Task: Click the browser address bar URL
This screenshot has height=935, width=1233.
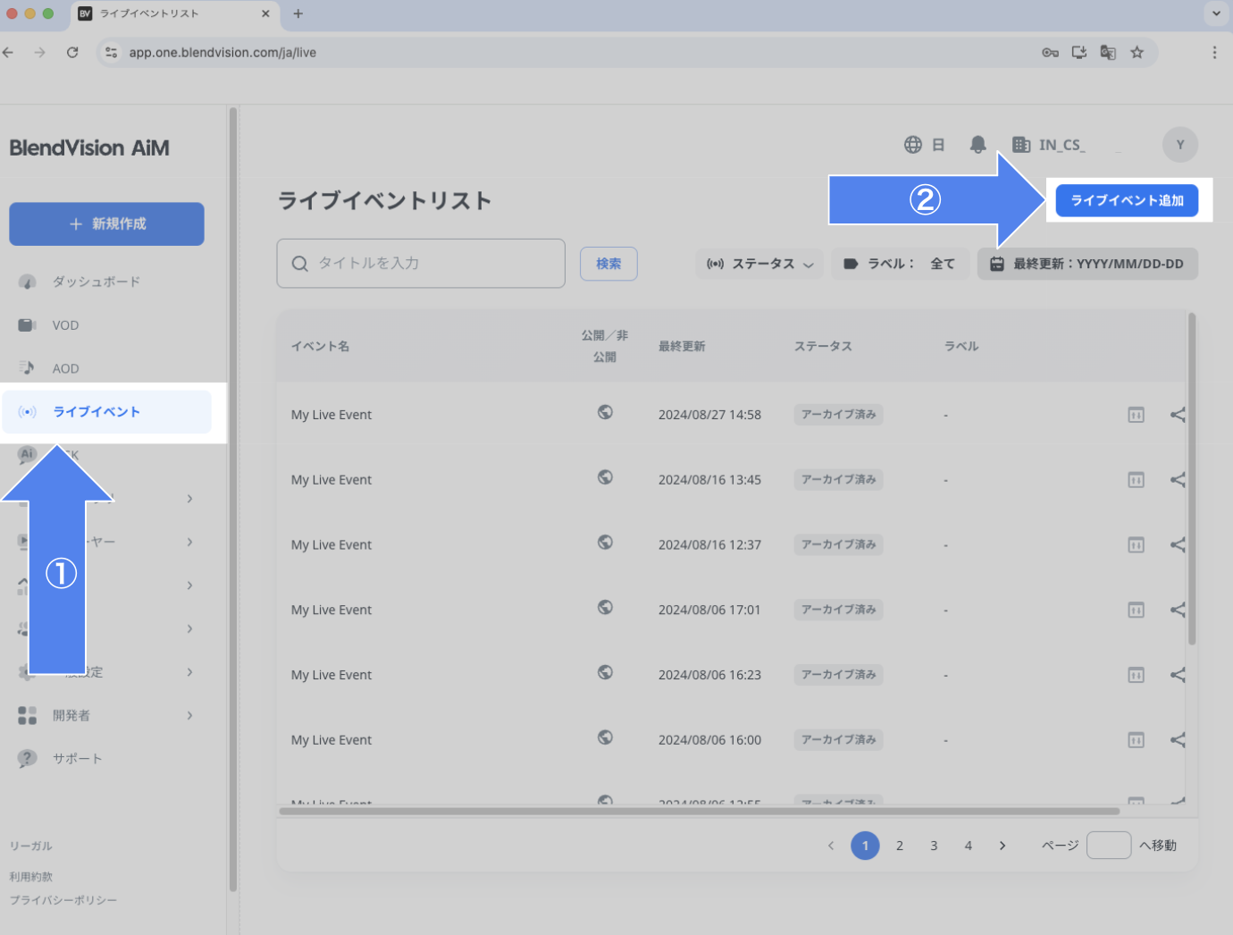Action: [x=222, y=53]
